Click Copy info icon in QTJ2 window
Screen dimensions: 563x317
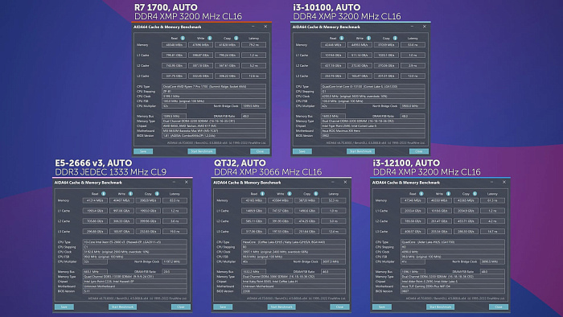[315, 194]
